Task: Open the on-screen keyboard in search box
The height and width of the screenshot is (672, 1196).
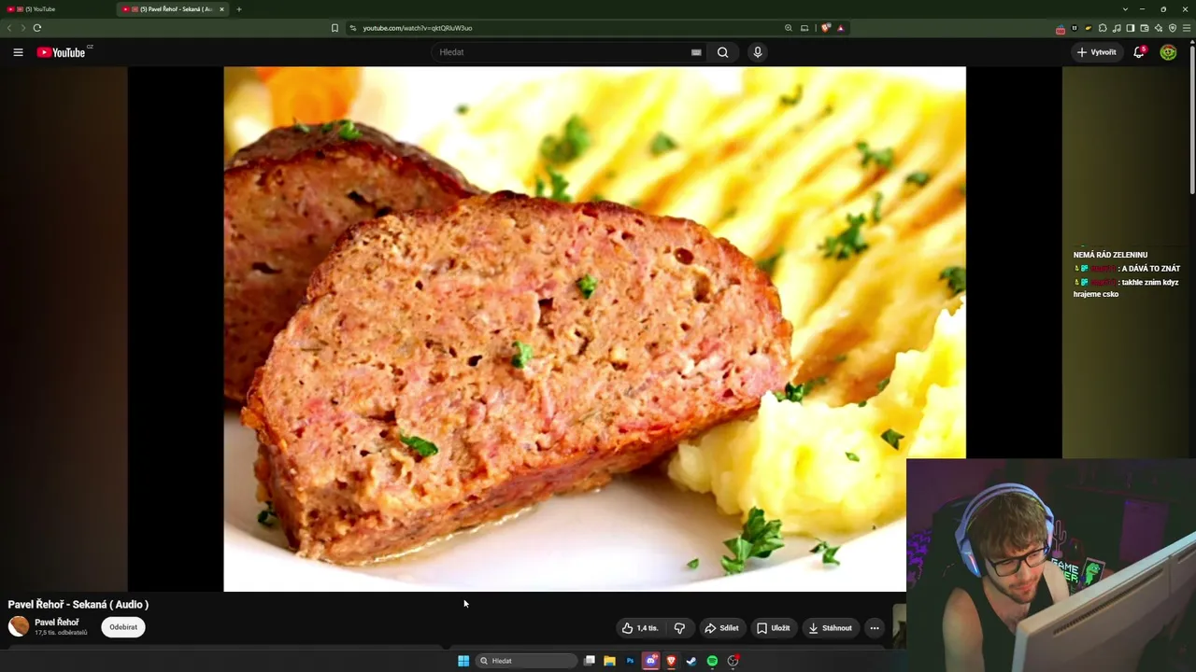Action: (696, 52)
